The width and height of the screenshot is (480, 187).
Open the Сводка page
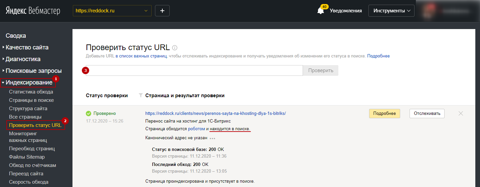click(16, 36)
